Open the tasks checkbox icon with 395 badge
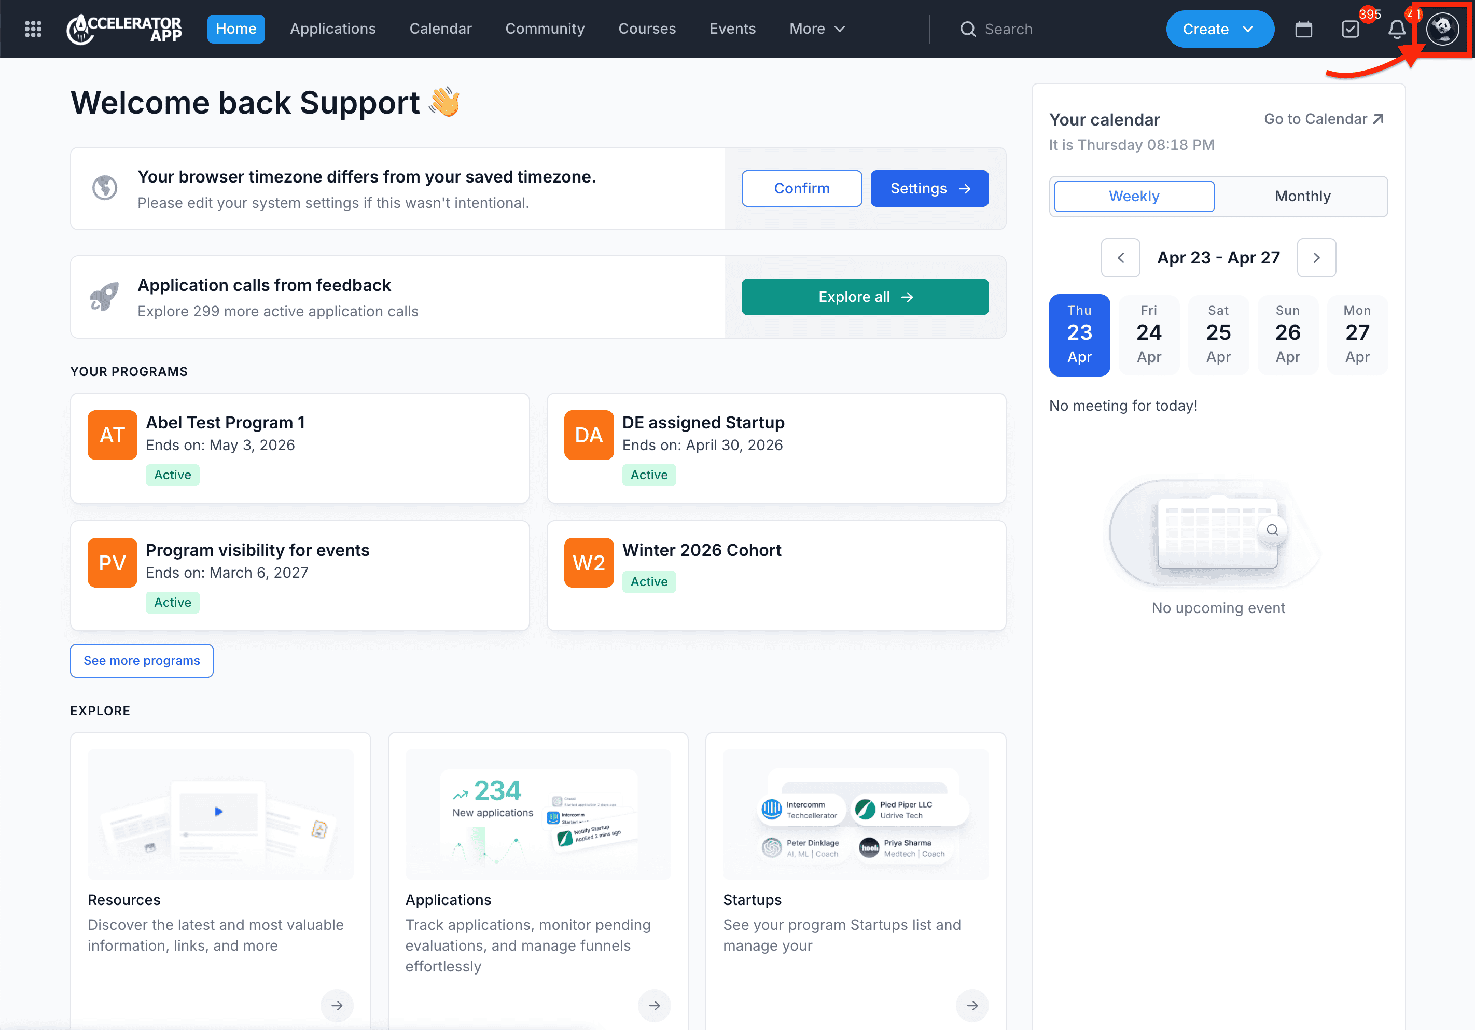The image size is (1475, 1030). click(1349, 29)
